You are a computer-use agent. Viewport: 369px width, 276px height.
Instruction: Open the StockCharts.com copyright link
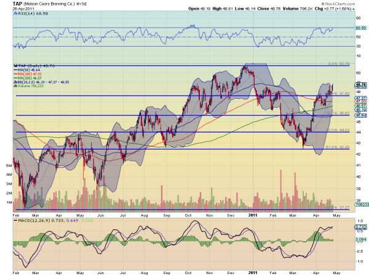[338, 4]
